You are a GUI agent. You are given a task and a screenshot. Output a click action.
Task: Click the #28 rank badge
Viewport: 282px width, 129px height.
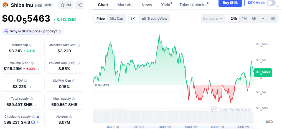48,5
